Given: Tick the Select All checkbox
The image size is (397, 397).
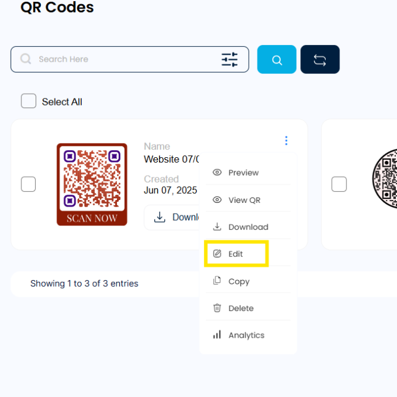Looking at the screenshot, I should click(x=28, y=101).
